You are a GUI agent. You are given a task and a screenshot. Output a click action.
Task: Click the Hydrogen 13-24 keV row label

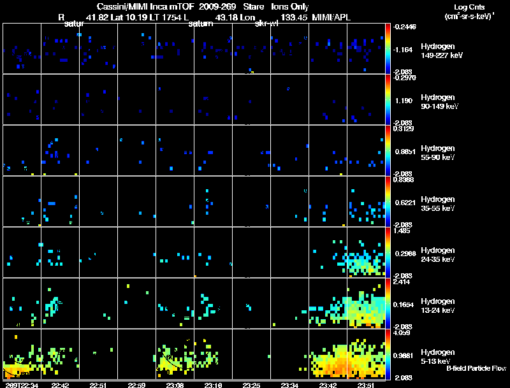pyautogui.click(x=438, y=306)
